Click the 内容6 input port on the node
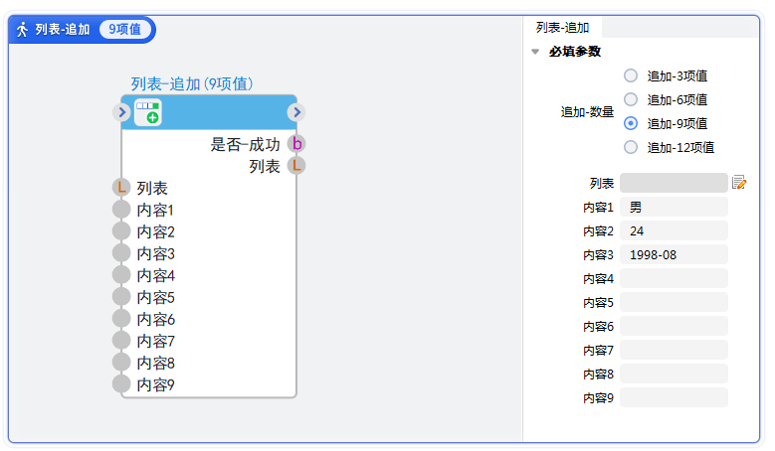 (121, 318)
